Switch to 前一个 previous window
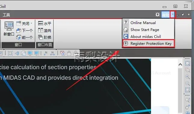Viewport: 194px width, 114px height. coord(24,37)
